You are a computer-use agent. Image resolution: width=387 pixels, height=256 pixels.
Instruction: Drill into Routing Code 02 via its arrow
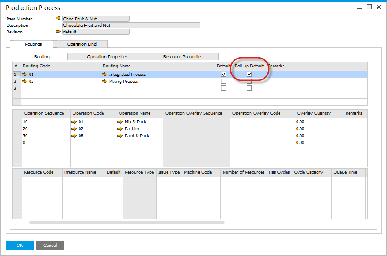click(23, 81)
